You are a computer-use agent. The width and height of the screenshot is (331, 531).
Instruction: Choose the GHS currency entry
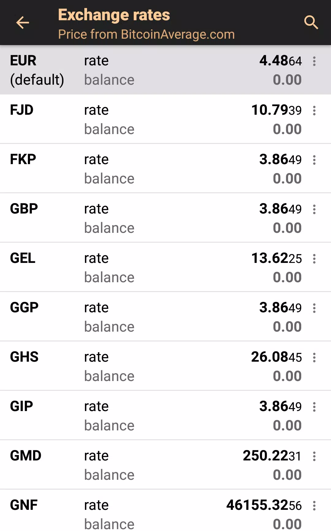(x=24, y=357)
